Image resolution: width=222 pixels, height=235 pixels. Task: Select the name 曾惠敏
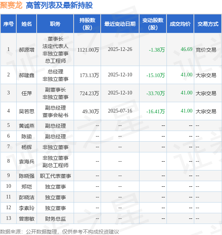[26, 219]
